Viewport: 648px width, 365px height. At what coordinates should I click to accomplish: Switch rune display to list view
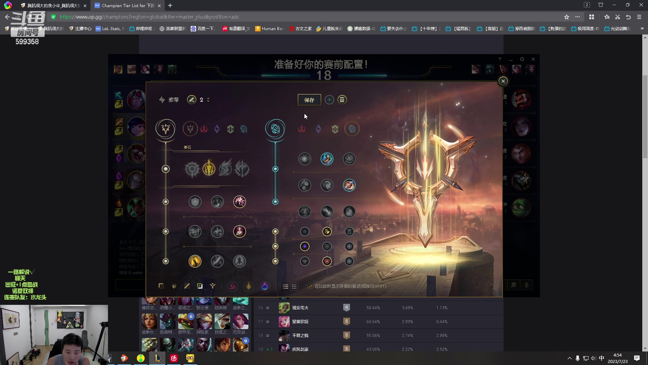(286, 287)
